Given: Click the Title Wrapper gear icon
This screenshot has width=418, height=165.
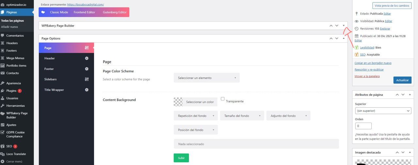Looking at the screenshot, I should 87,90.
